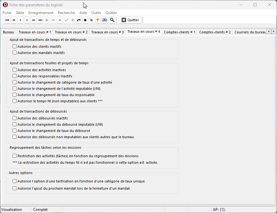Go to the first record
This screenshot has width=277, height=213.
pos(7,20)
